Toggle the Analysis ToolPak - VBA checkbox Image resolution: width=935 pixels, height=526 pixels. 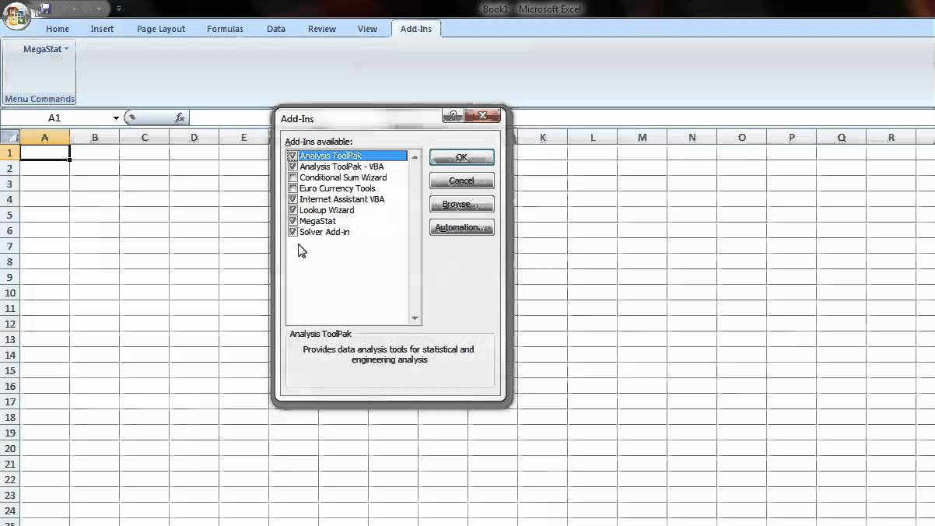293,167
